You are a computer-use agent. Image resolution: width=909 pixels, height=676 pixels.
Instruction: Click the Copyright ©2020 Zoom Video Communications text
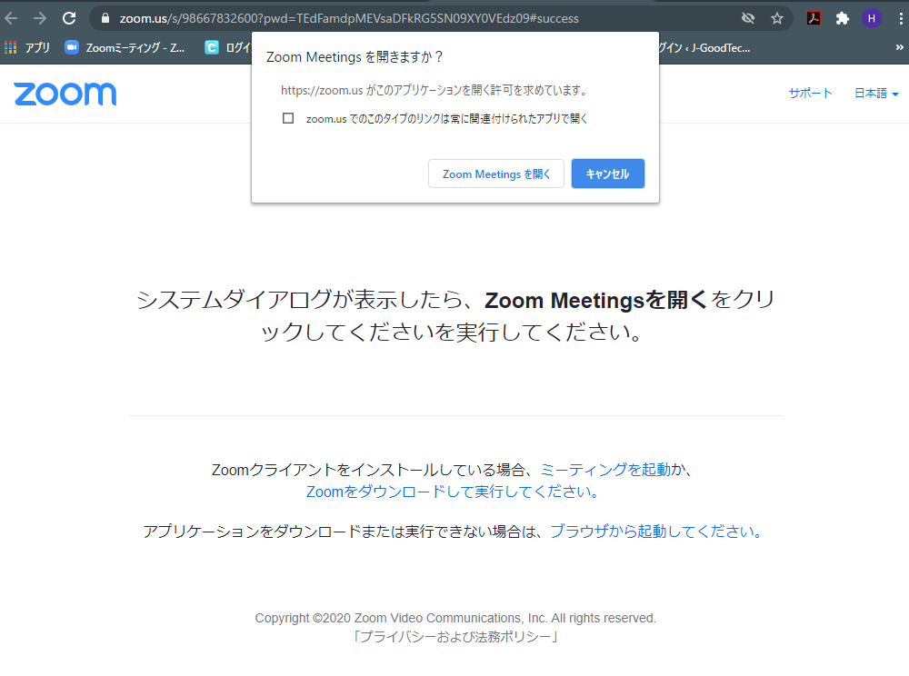pyautogui.click(x=455, y=618)
